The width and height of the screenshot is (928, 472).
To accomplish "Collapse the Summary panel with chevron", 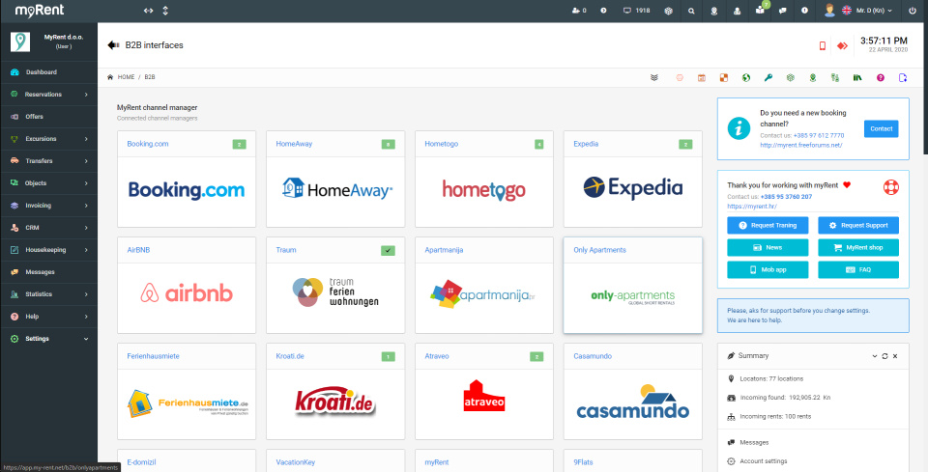I will [x=875, y=356].
